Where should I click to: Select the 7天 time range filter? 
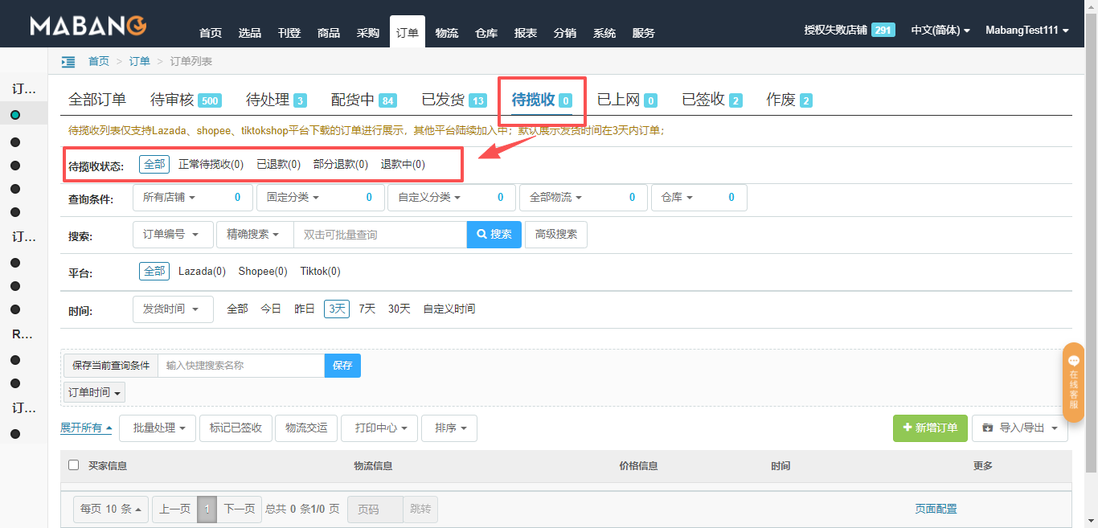pos(367,309)
